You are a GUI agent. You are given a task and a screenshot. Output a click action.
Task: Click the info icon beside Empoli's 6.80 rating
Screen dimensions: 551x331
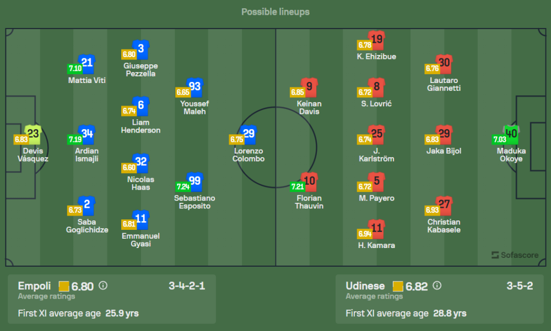pos(103,286)
